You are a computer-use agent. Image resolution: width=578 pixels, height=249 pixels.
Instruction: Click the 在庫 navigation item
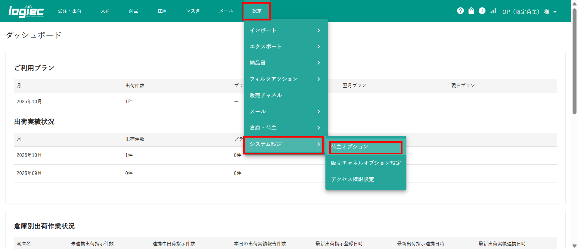click(x=162, y=11)
